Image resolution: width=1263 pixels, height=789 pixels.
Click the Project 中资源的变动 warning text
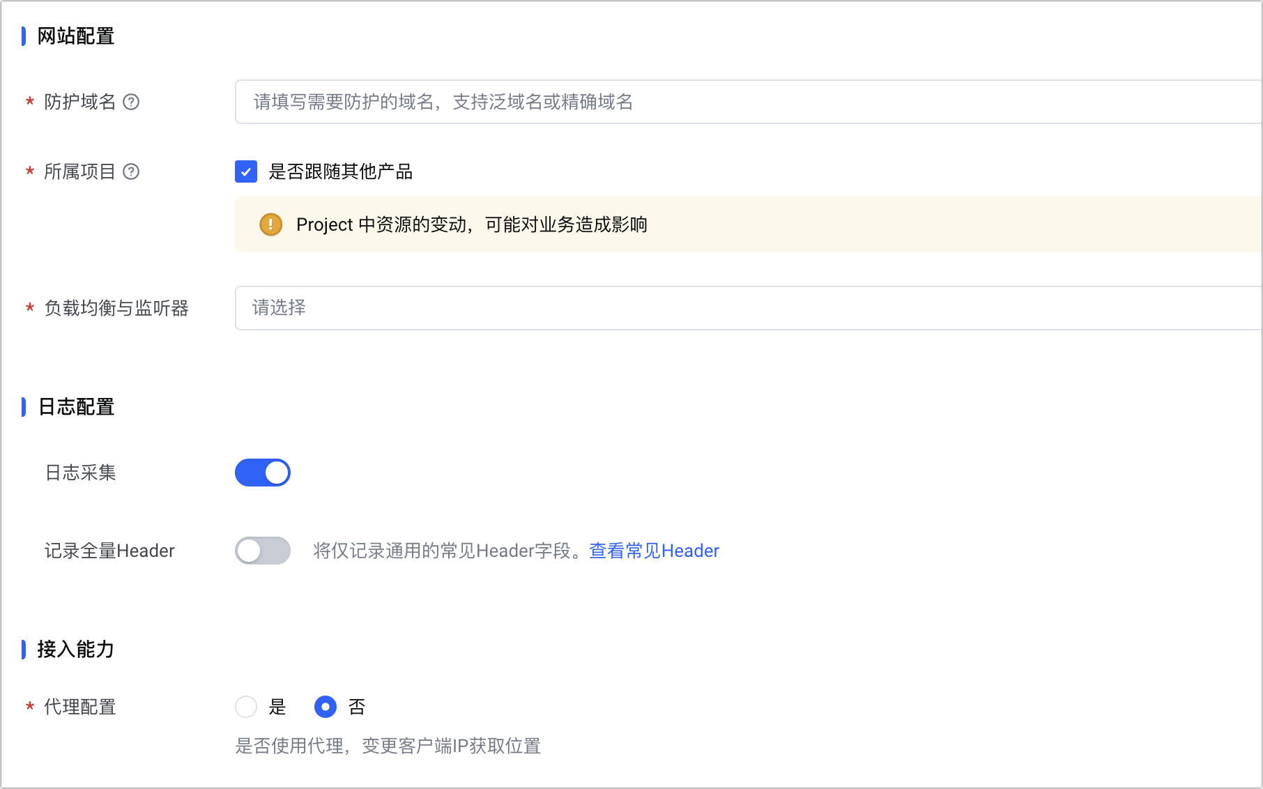tap(472, 224)
